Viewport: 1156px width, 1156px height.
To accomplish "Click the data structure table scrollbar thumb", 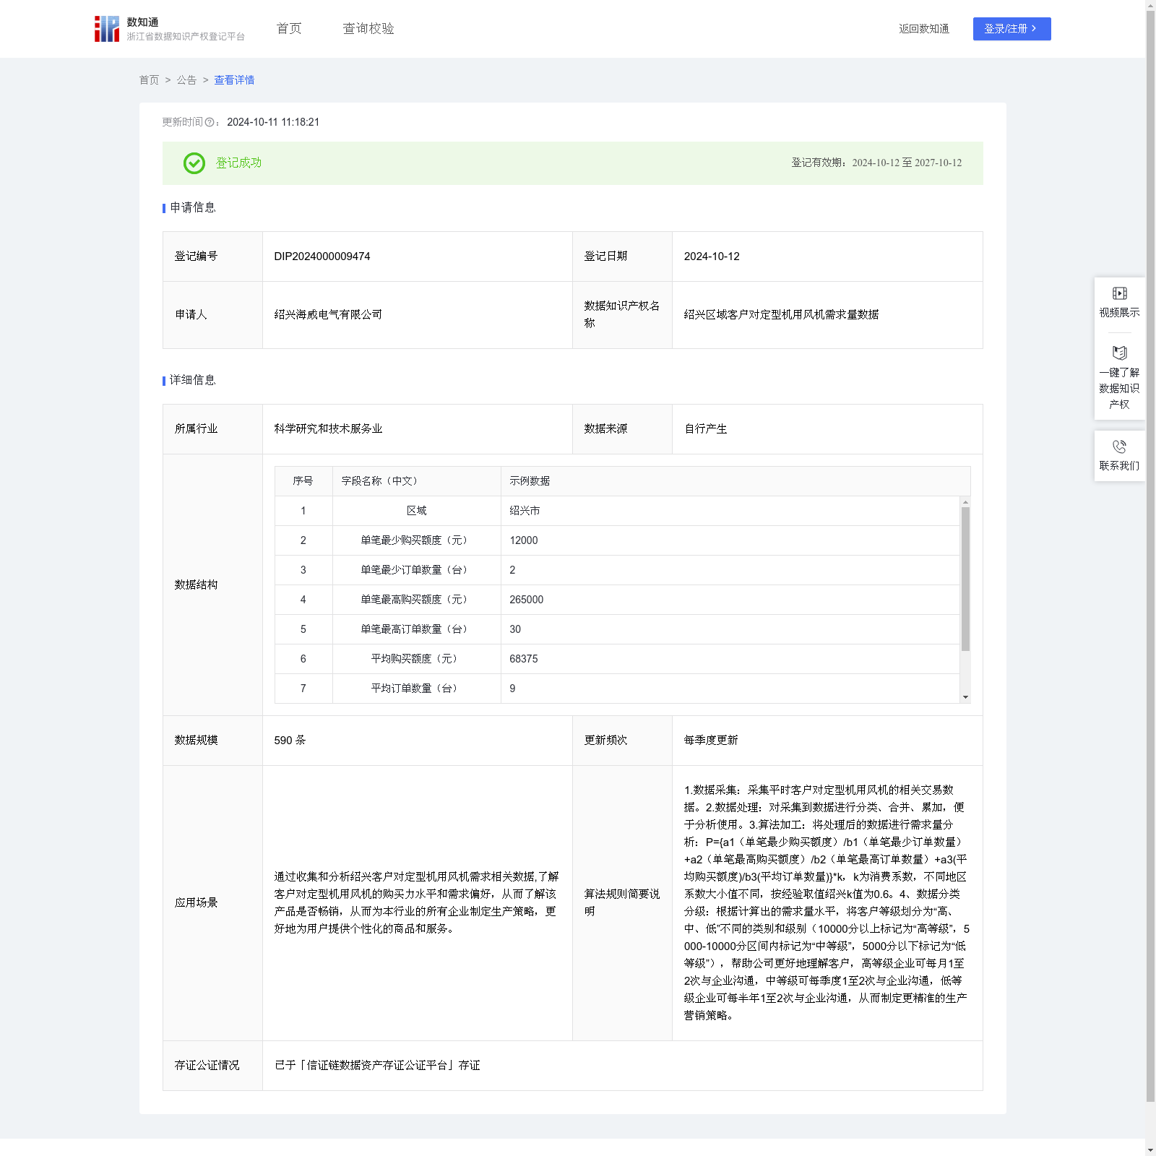I will coord(965,578).
